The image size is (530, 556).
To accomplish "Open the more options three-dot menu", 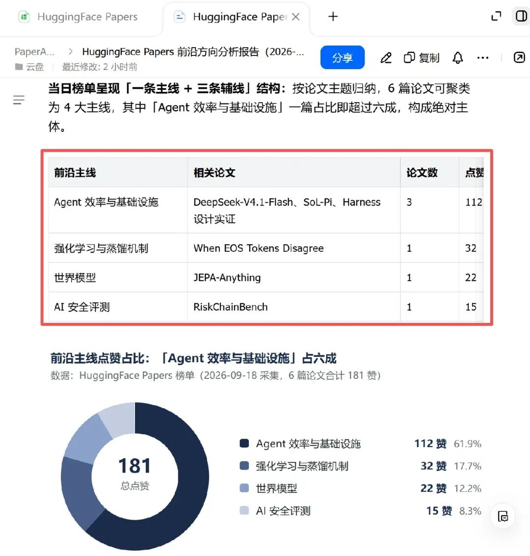I will pos(483,57).
